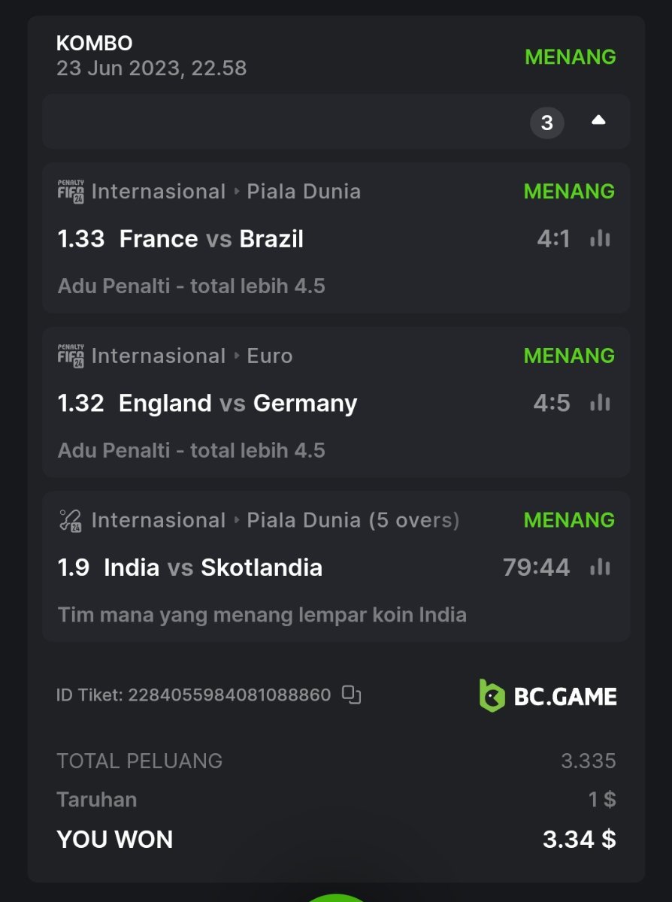Open England vs Germany match
The width and height of the screenshot is (672, 902).
[238, 404]
